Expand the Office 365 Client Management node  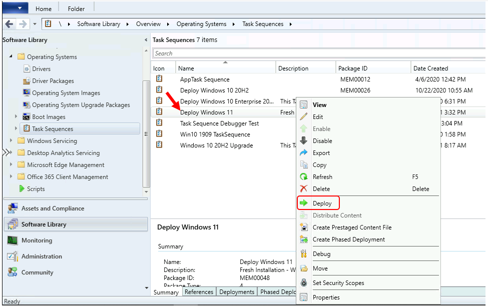click(11, 176)
